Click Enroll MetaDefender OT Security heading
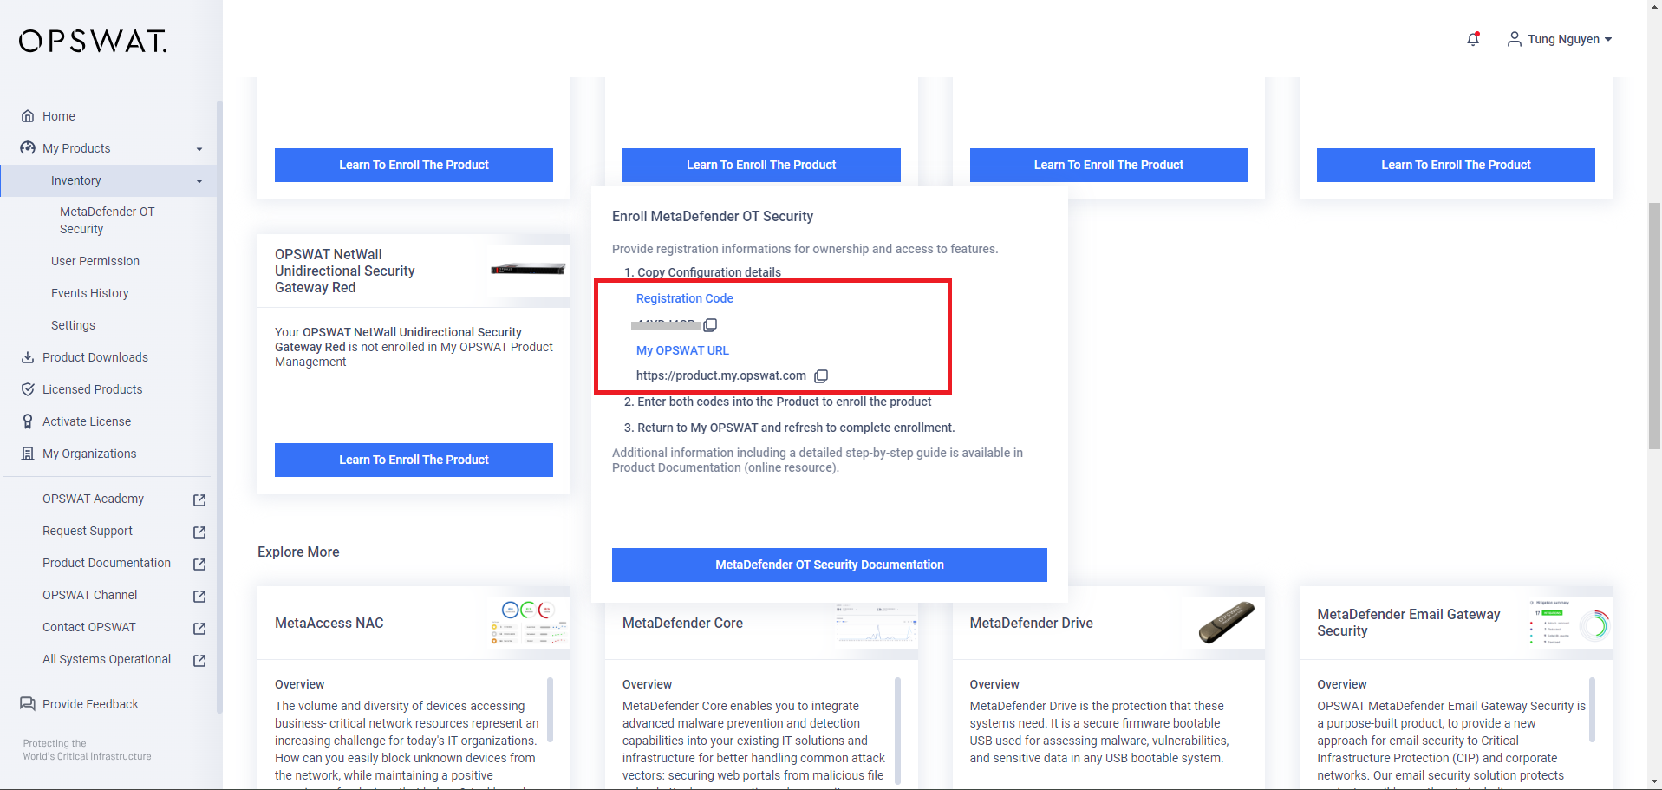This screenshot has height=790, width=1662. coord(713,216)
